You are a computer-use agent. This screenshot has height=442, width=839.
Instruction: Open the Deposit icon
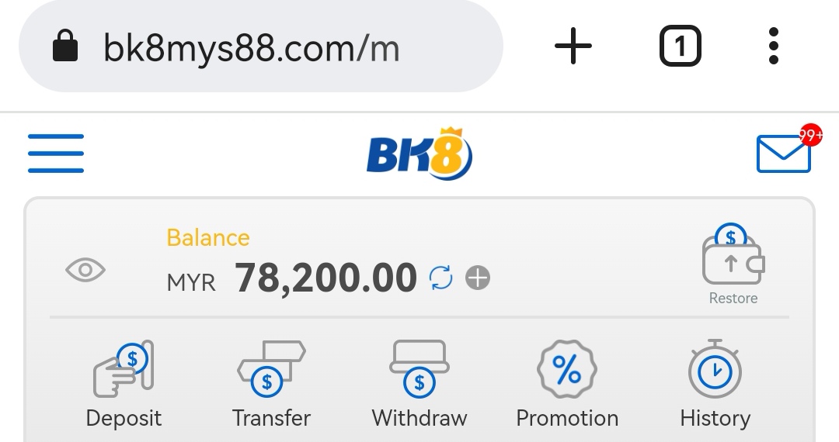pyautogui.click(x=124, y=369)
